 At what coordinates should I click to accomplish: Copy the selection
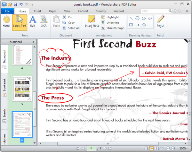[x=68, y=23]
